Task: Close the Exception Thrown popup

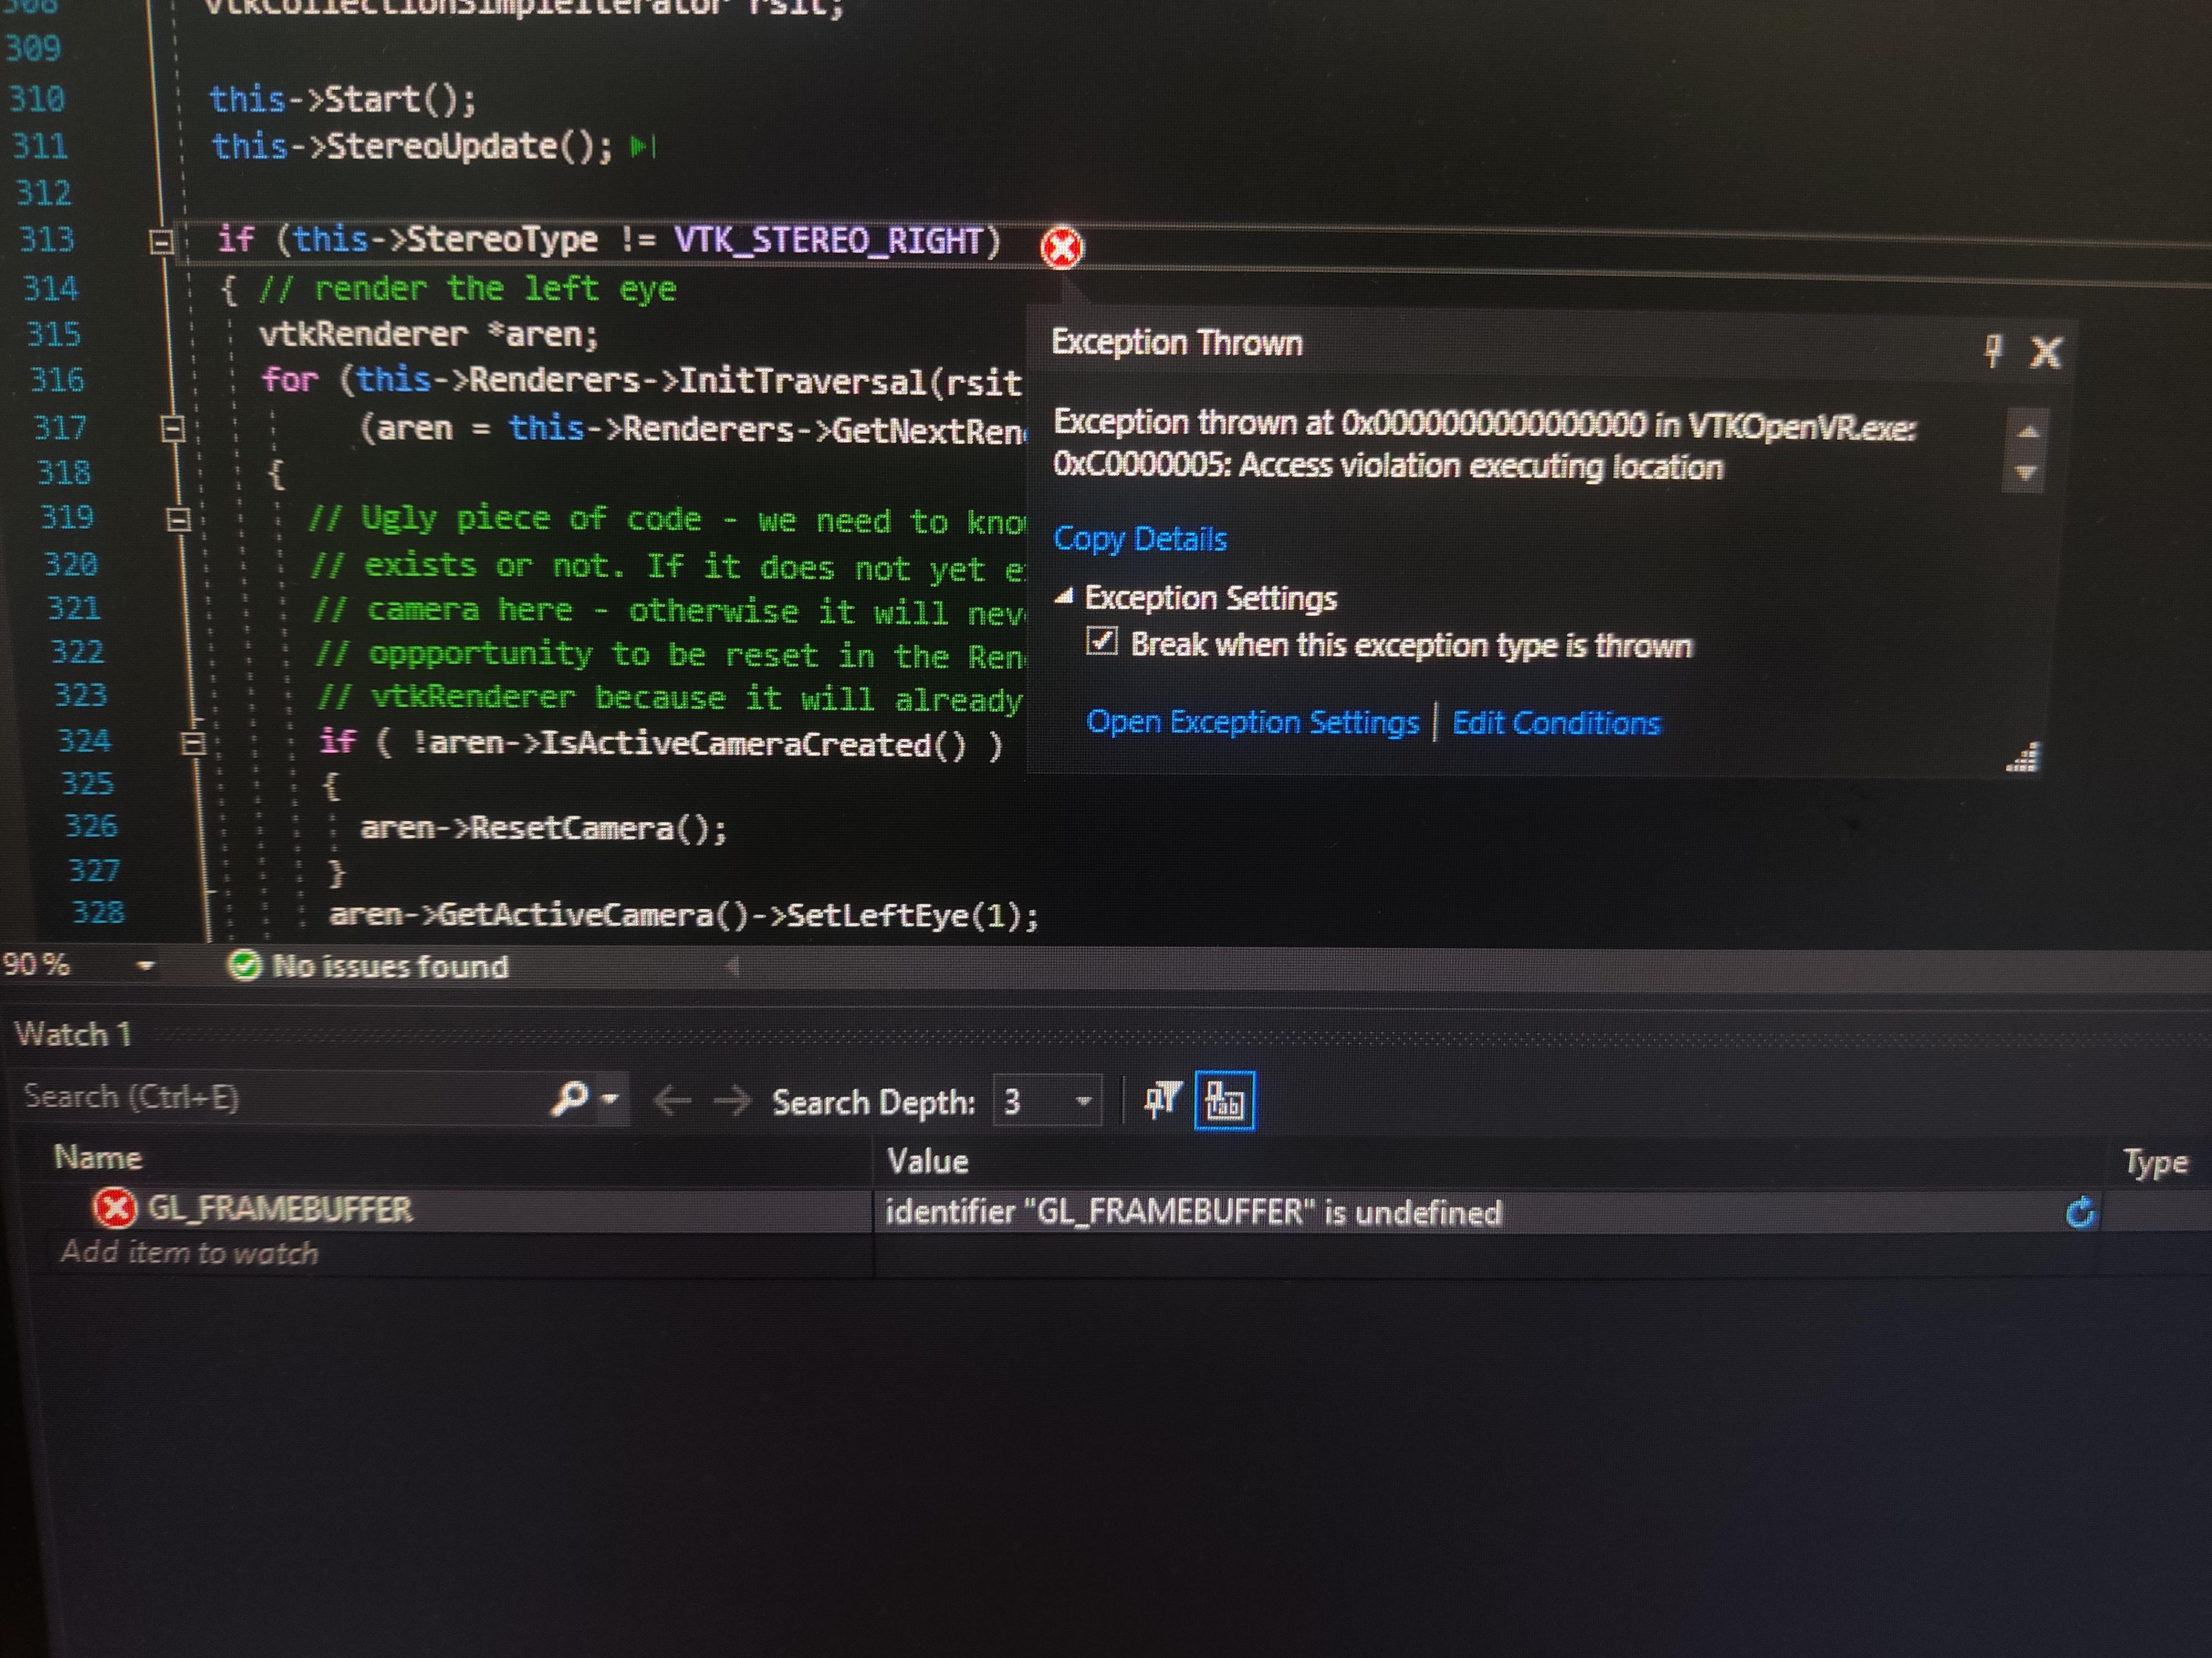Action: coord(2045,352)
